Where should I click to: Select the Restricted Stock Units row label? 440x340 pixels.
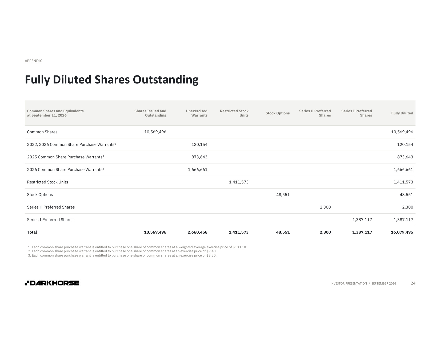[47, 182]
